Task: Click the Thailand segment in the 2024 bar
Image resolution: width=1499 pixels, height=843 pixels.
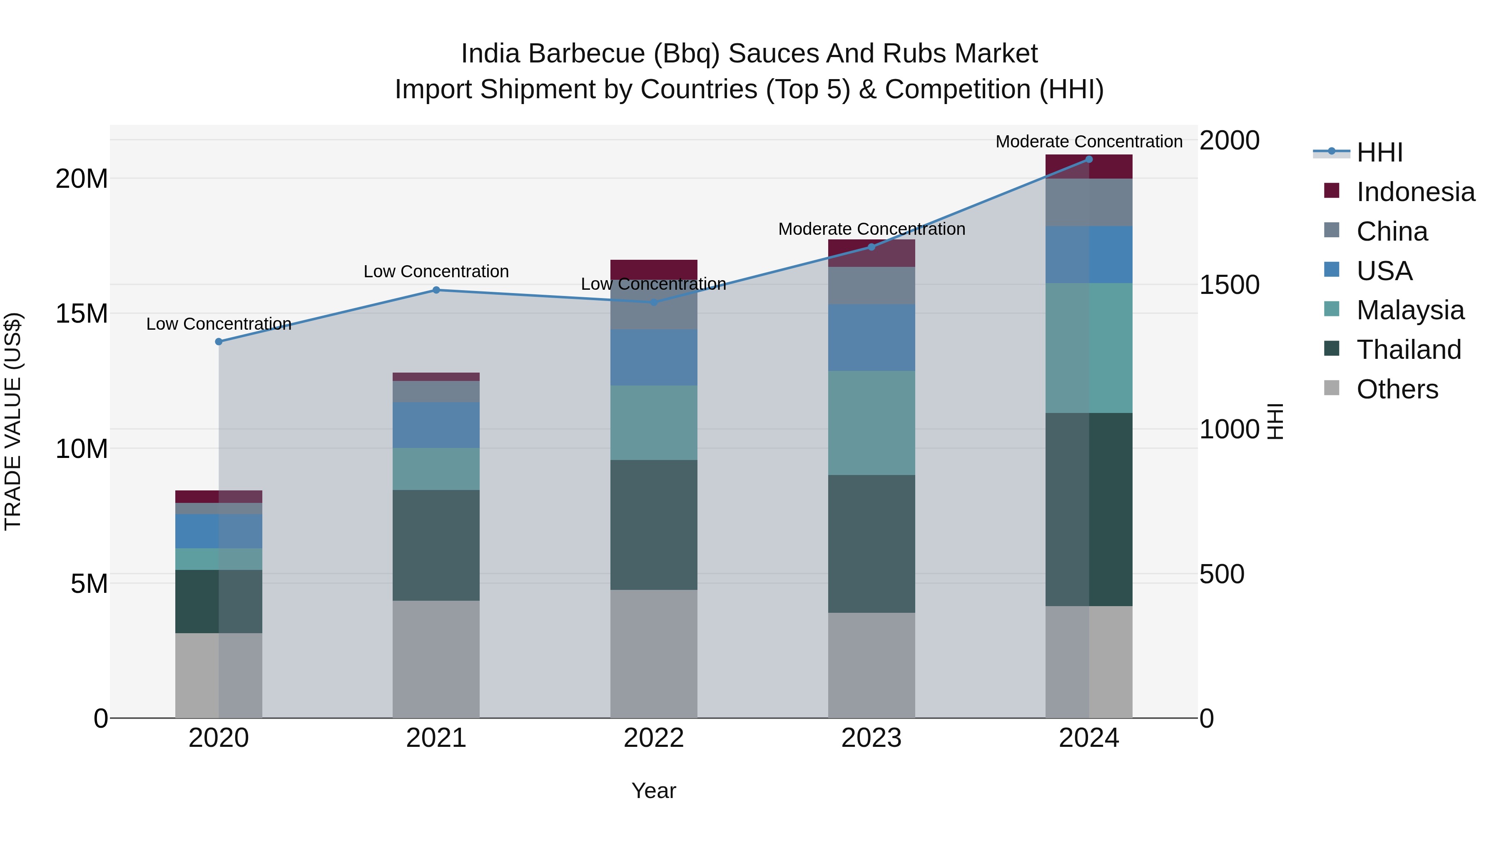Action: click(x=1089, y=510)
